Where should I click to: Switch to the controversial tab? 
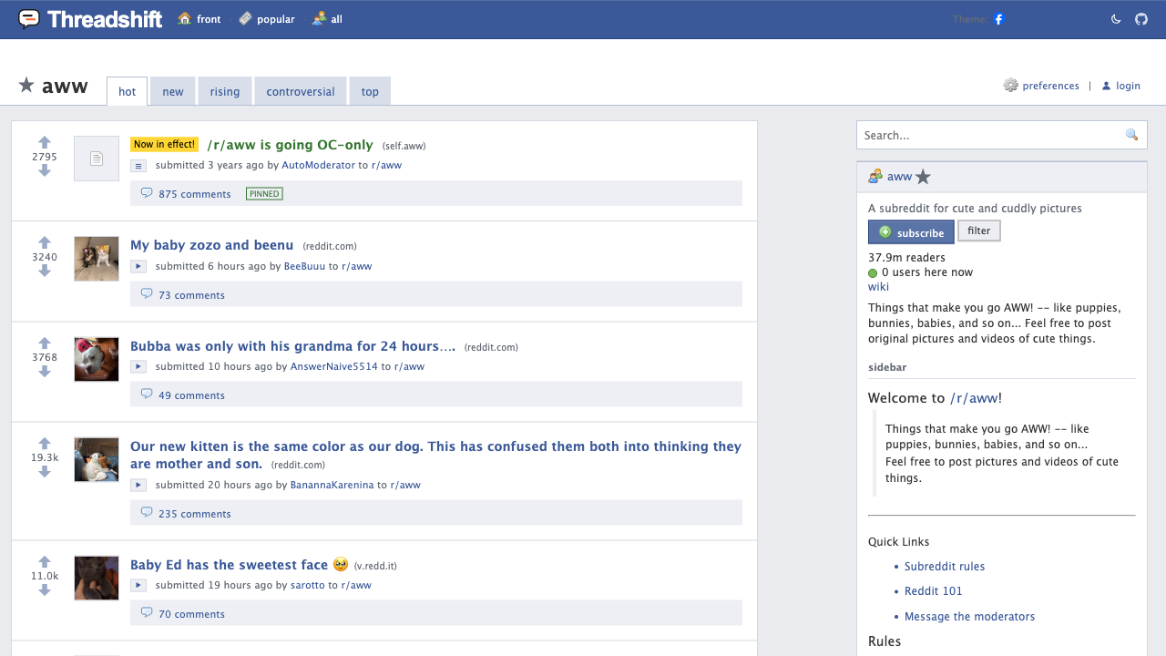coord(301,91)
